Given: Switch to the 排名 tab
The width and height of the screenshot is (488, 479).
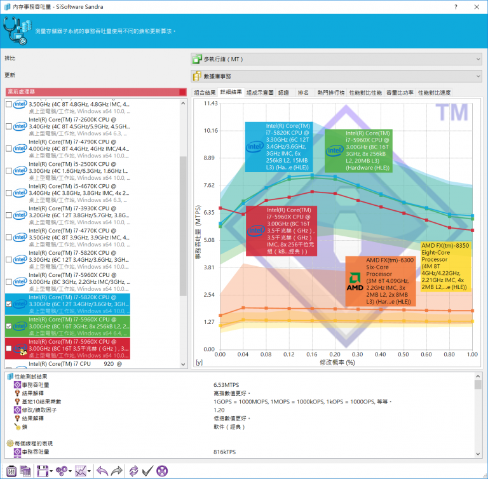Looking at the screenshot, I should click(304, 93).
